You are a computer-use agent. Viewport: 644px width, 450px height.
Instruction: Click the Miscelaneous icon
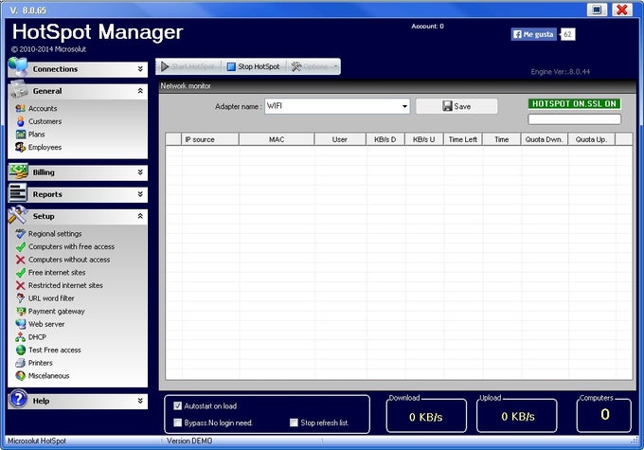(x=21, y=375)
